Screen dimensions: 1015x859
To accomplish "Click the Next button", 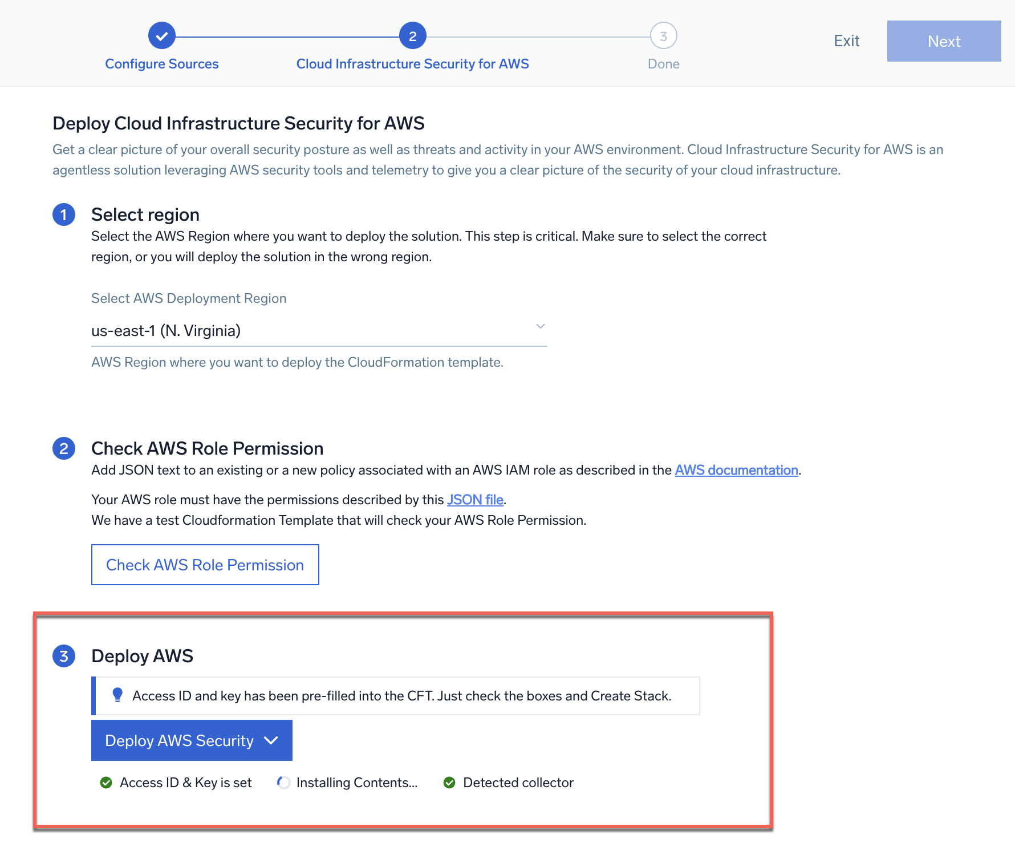I will click(x=943, y=40).
